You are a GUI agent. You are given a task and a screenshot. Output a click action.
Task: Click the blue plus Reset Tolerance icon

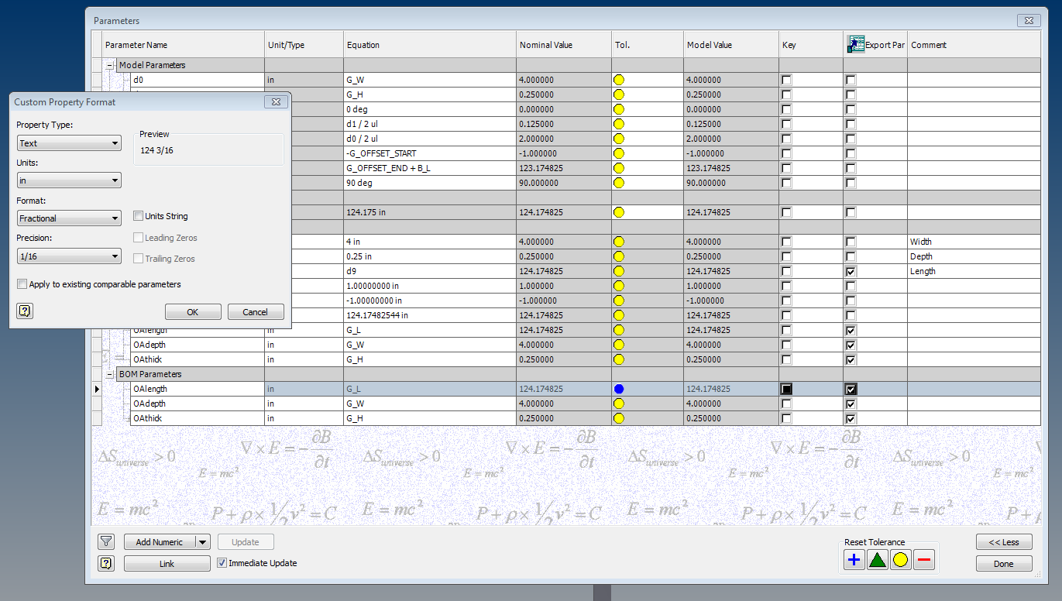pos(854,560)
